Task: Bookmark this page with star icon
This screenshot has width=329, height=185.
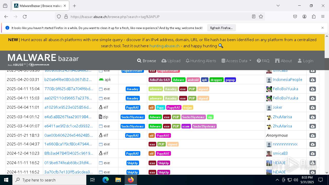Action: [x=261, y=16]
